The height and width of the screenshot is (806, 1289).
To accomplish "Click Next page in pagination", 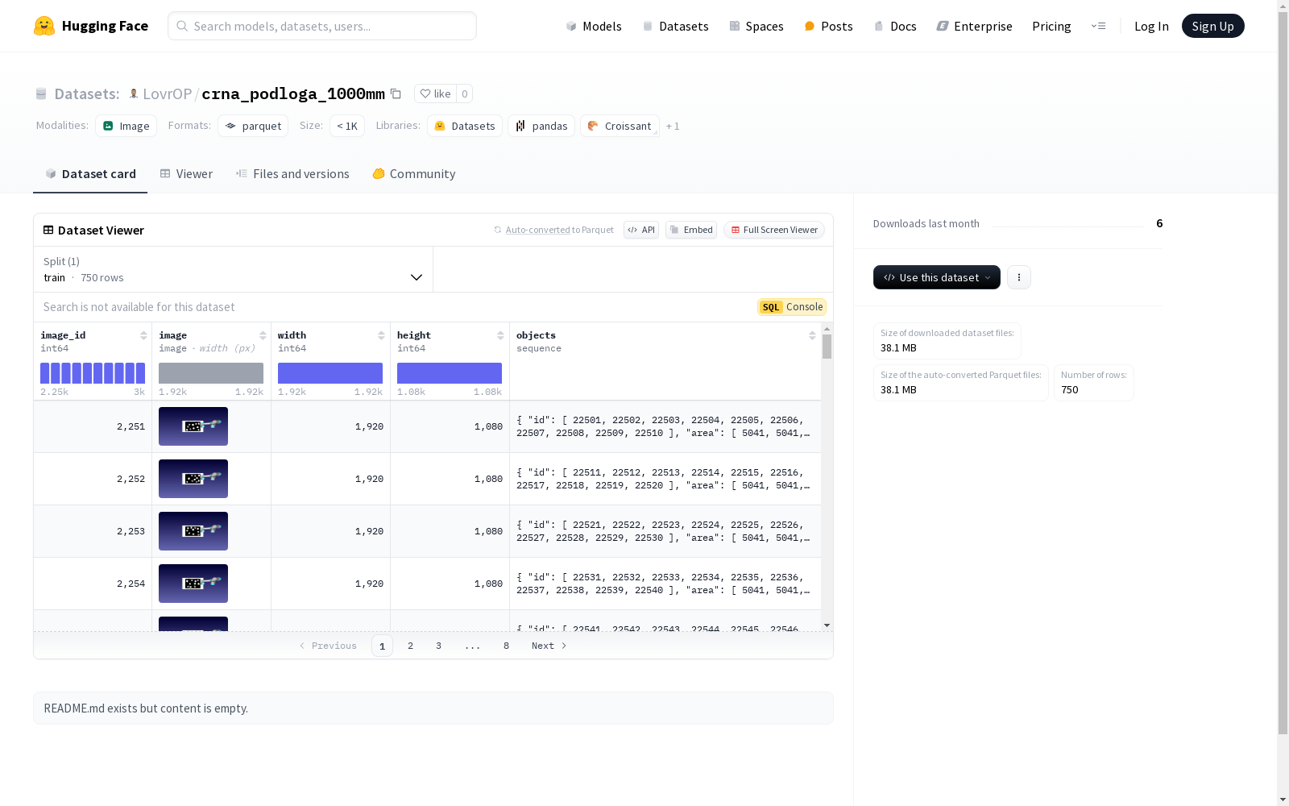I will coord(549,646).
